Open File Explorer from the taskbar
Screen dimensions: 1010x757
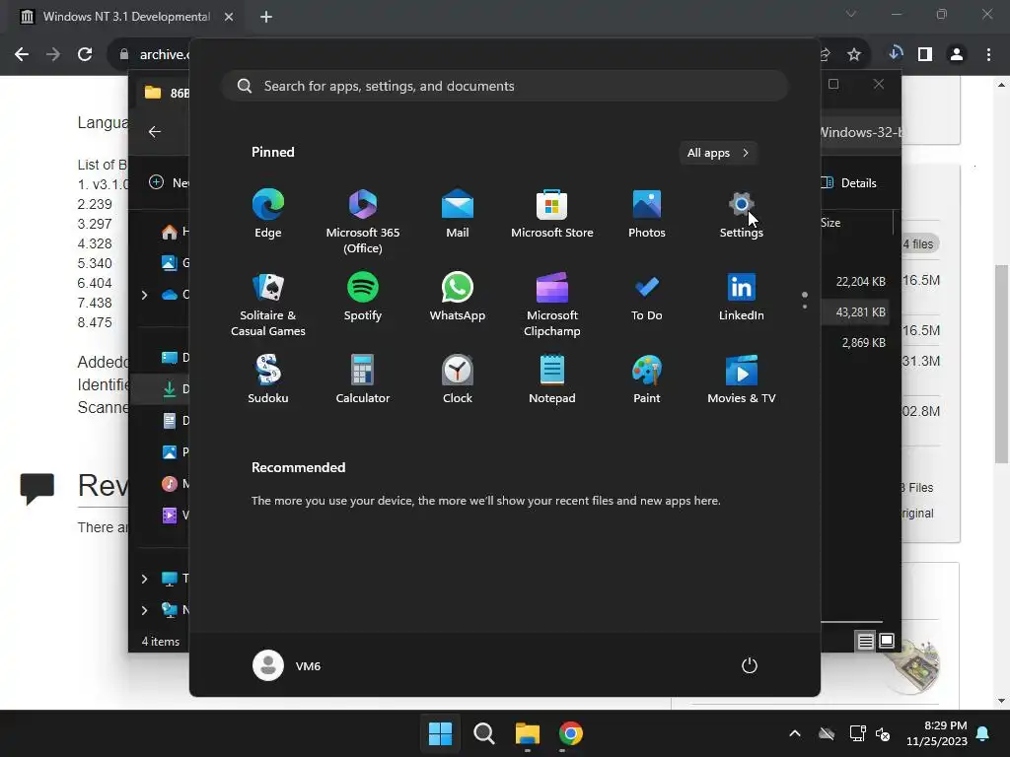pos(528,733)
